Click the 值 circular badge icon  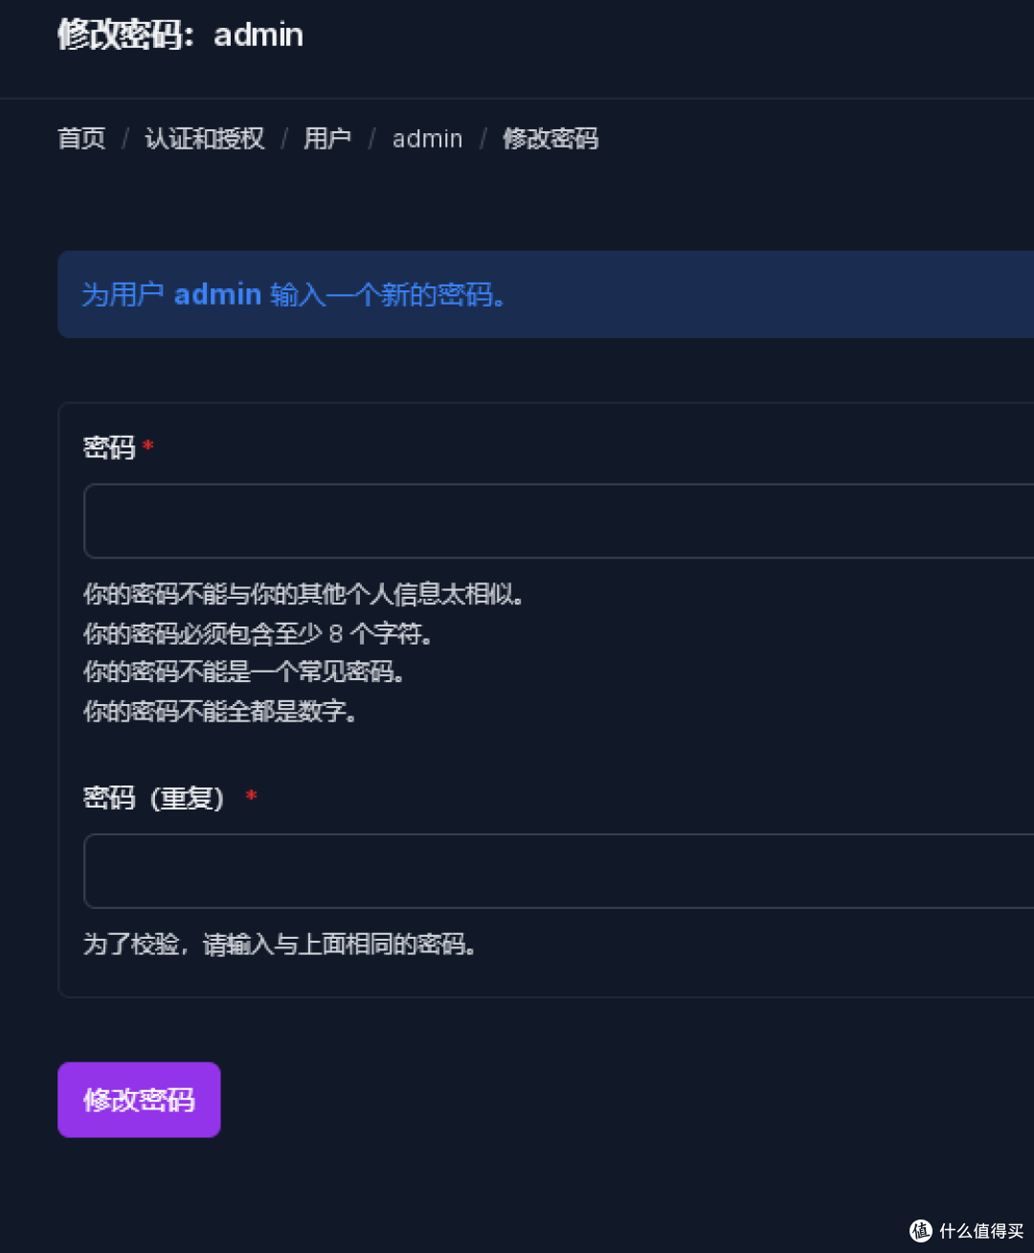click(x=919, y=1231)
